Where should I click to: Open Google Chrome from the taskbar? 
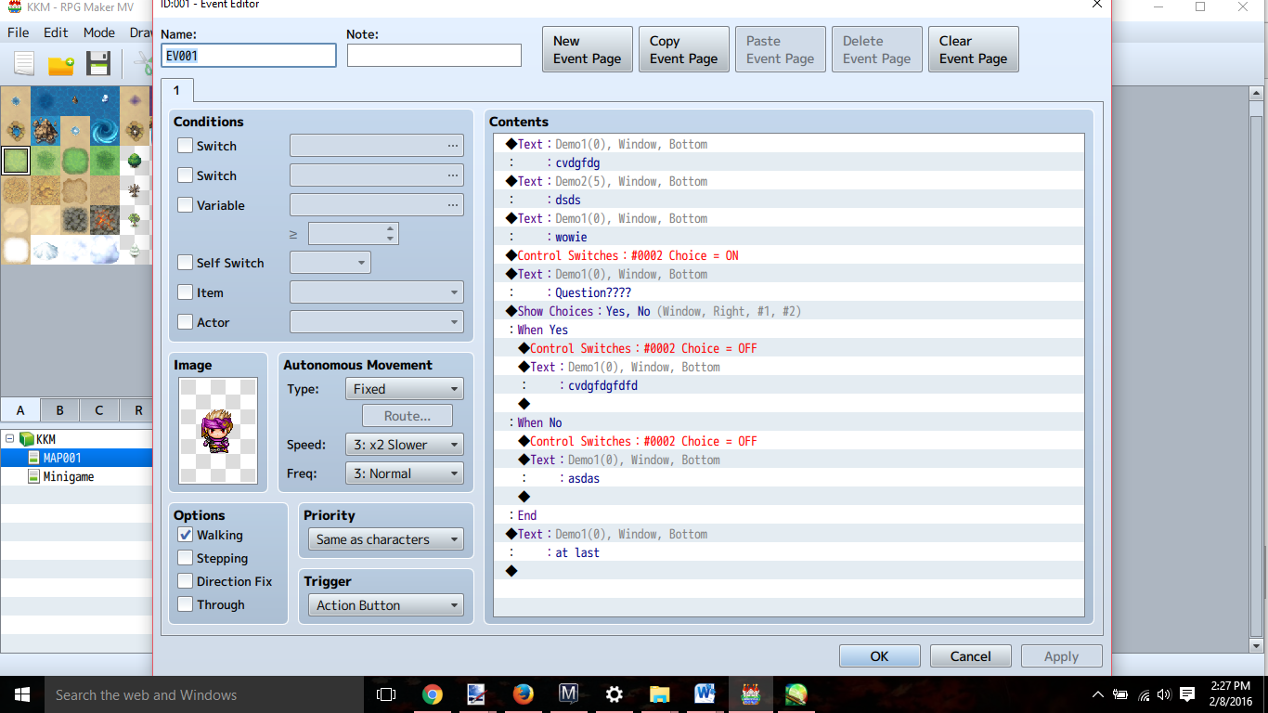[x=432, y=694]
